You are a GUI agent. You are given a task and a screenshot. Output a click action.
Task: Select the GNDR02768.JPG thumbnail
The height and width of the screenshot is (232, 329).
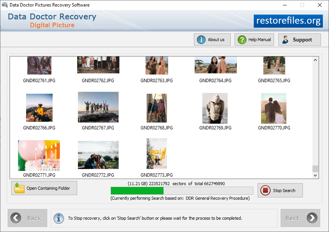(x=157, y=108)
